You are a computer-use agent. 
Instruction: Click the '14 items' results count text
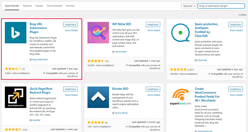[242, 15]
